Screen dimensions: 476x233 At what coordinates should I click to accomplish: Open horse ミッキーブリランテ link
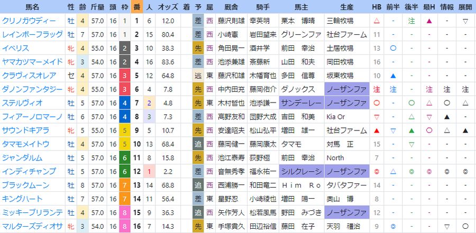pos(32,212)
